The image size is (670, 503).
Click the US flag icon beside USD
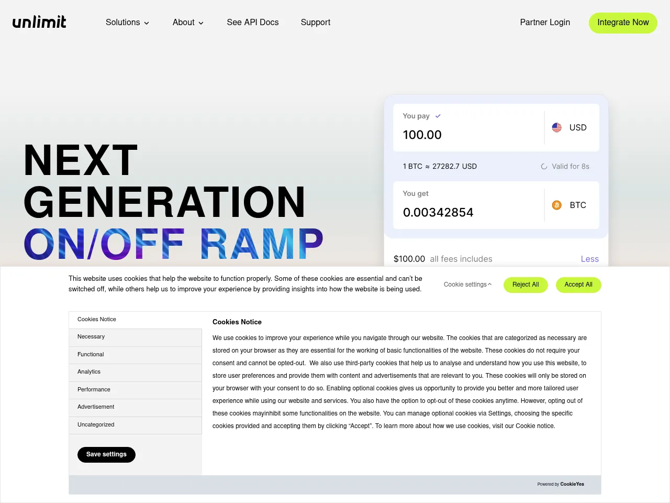[x=556, y=127]
